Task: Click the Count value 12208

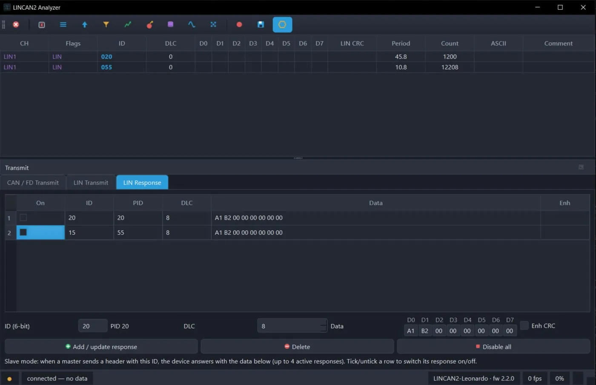Action: pos(450,67)
